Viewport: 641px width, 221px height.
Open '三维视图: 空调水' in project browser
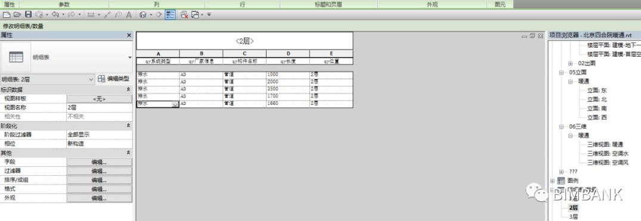(x=608, y=153)
